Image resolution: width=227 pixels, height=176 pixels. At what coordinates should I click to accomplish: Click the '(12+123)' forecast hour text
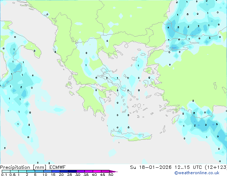point(216,167)
